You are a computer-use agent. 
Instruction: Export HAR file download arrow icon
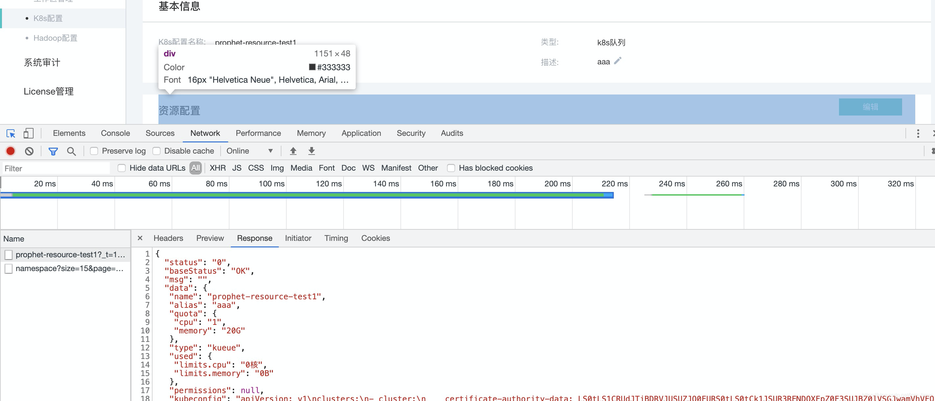tap(311, 151)
